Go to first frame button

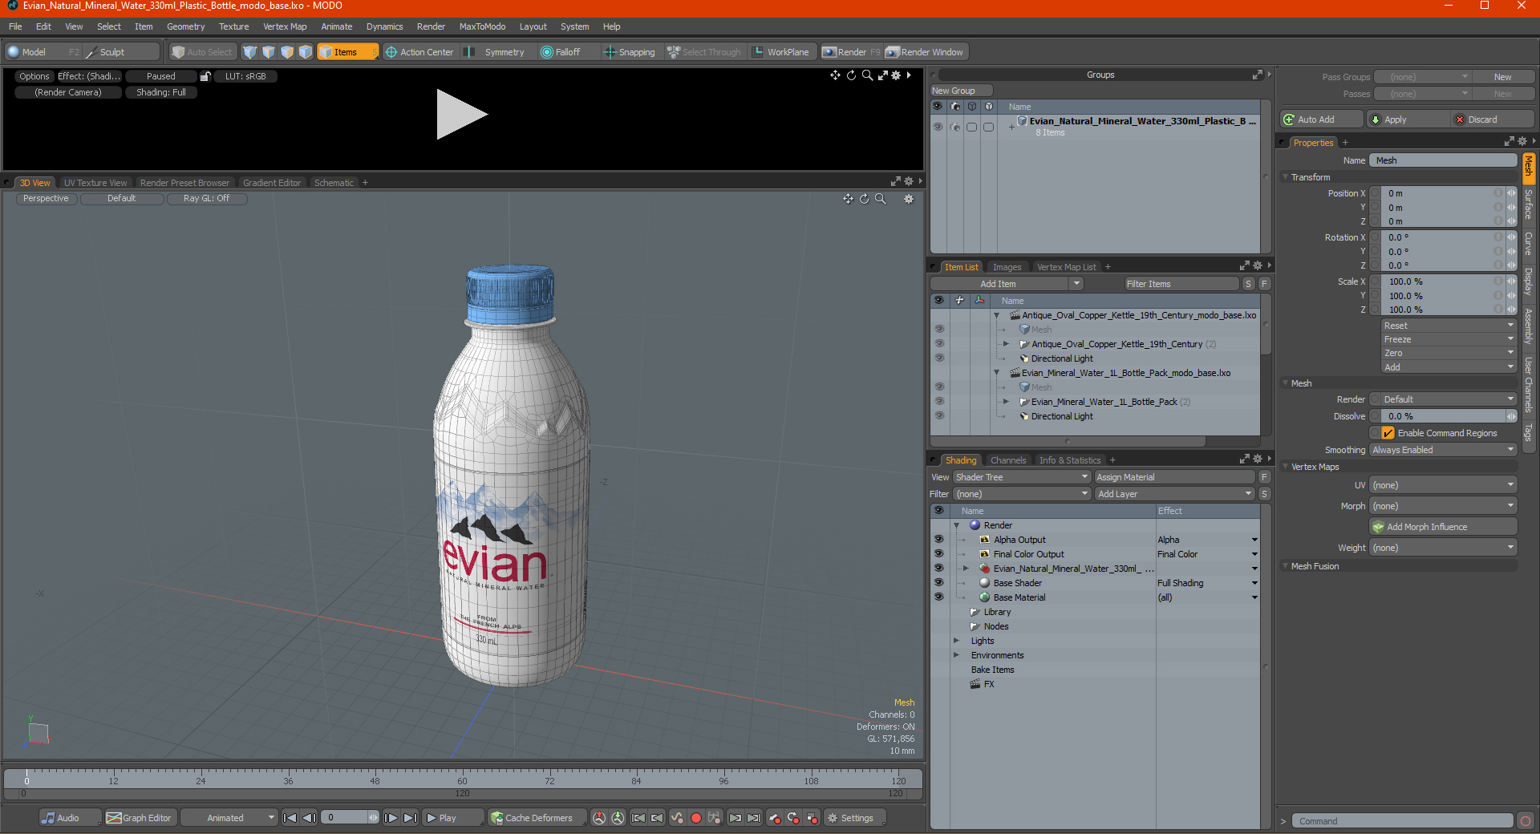pos(290,818)
